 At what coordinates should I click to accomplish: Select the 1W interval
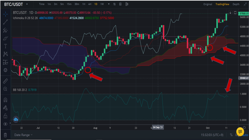[x=102, y=4]
